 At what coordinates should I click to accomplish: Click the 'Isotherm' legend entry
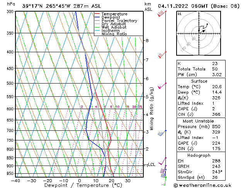coord(110,31)
